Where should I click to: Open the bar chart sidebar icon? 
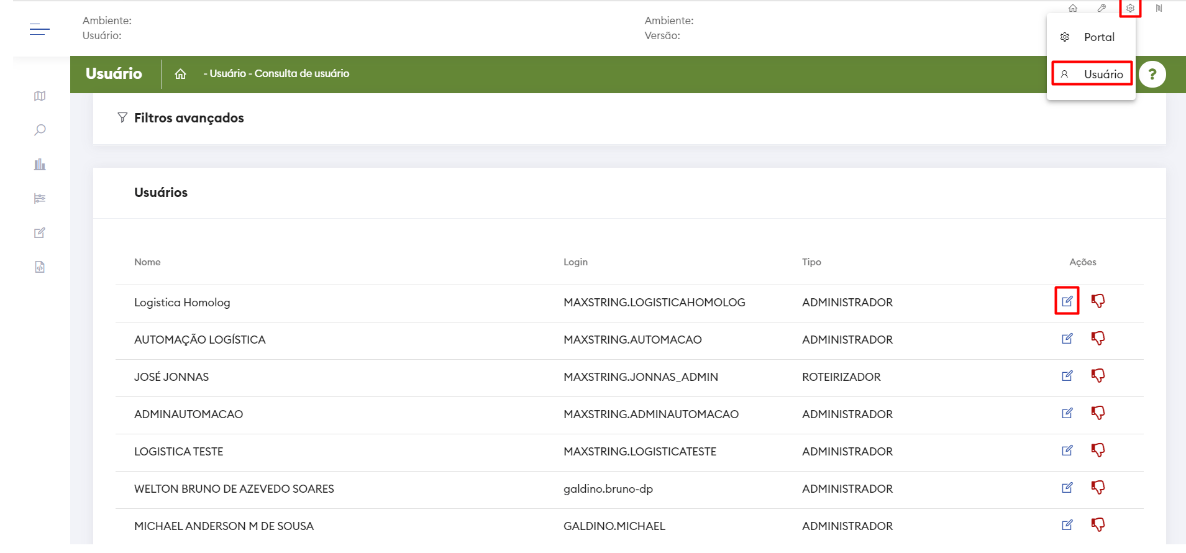pos(40,165)
